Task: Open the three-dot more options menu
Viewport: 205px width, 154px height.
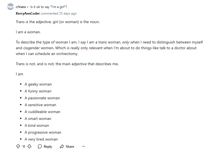Action: (84, 146)
